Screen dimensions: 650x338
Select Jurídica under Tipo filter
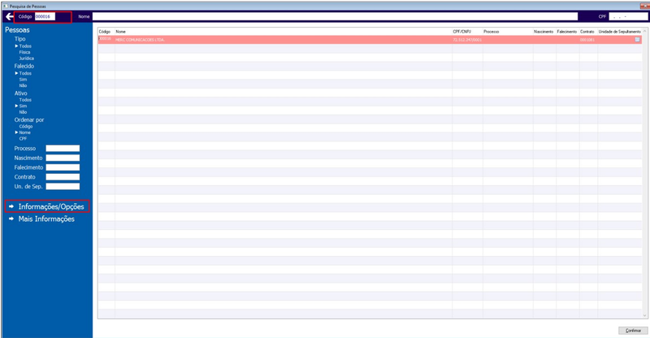pos(26,58)
